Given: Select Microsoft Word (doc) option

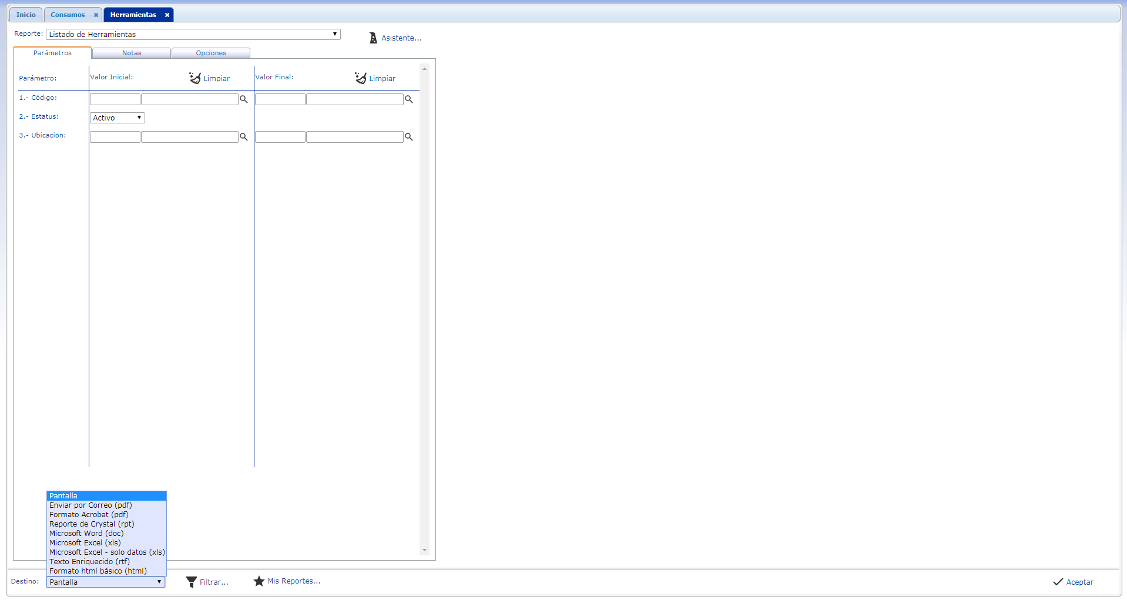Looking at the screenshot, I should (x=106, y=534).
